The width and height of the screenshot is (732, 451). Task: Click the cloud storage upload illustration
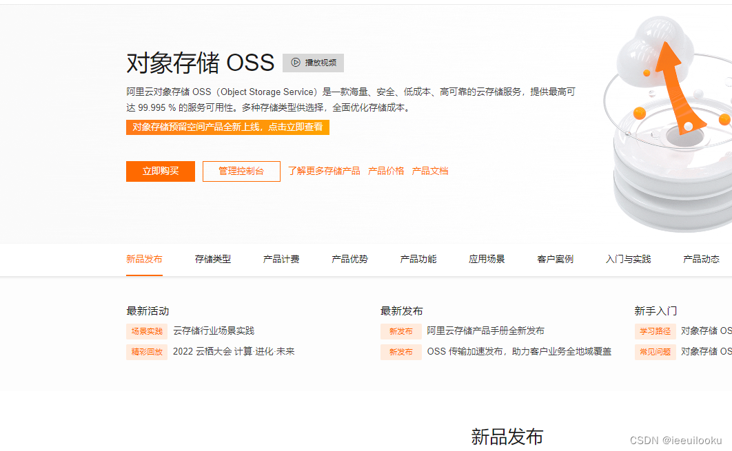[x=668, y=124]
